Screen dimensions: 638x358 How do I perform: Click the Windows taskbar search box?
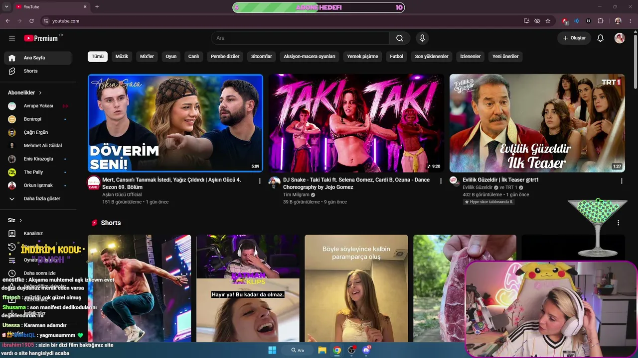[298, 350]
